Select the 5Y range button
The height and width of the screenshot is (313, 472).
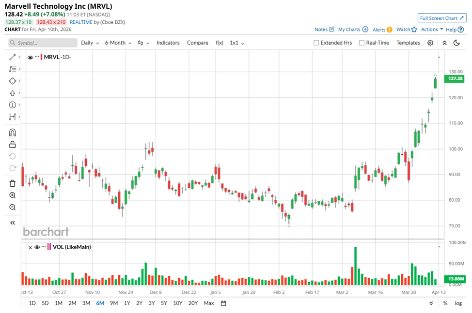pos(164,303)
